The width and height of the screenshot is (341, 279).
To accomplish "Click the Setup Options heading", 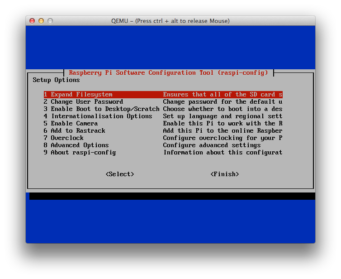I will point(57,80).
